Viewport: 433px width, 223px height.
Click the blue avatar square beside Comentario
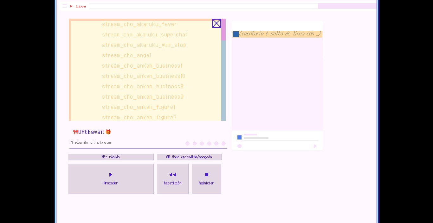[x=236, y=34]
